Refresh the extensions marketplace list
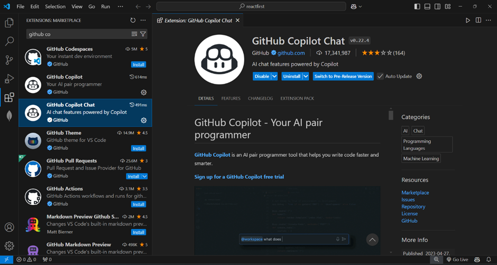The height and width of the screenshot is (265, 497). [133, 20]
